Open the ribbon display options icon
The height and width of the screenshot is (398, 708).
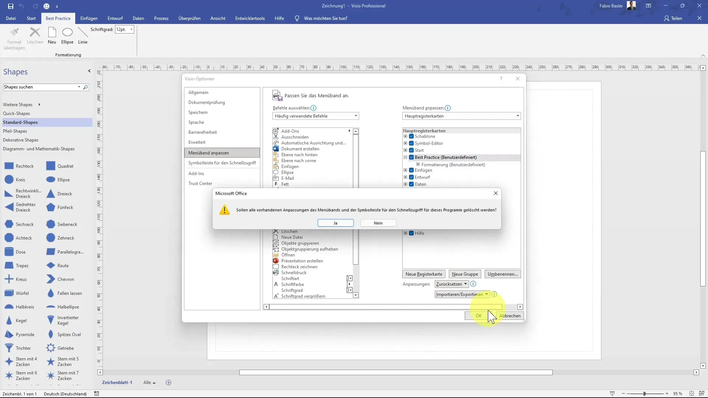point(648,6)
